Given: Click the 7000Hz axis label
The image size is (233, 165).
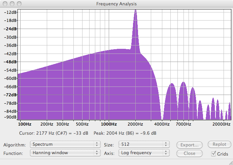Looking at the screenshot, I should (x=184, y=124).
